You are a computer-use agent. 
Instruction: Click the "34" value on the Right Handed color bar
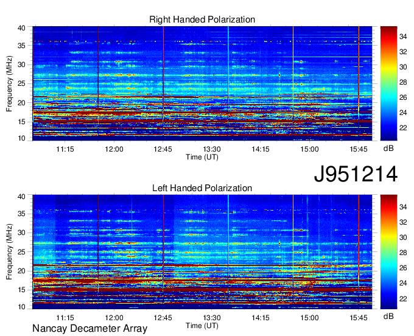click(x=403, y=37)
